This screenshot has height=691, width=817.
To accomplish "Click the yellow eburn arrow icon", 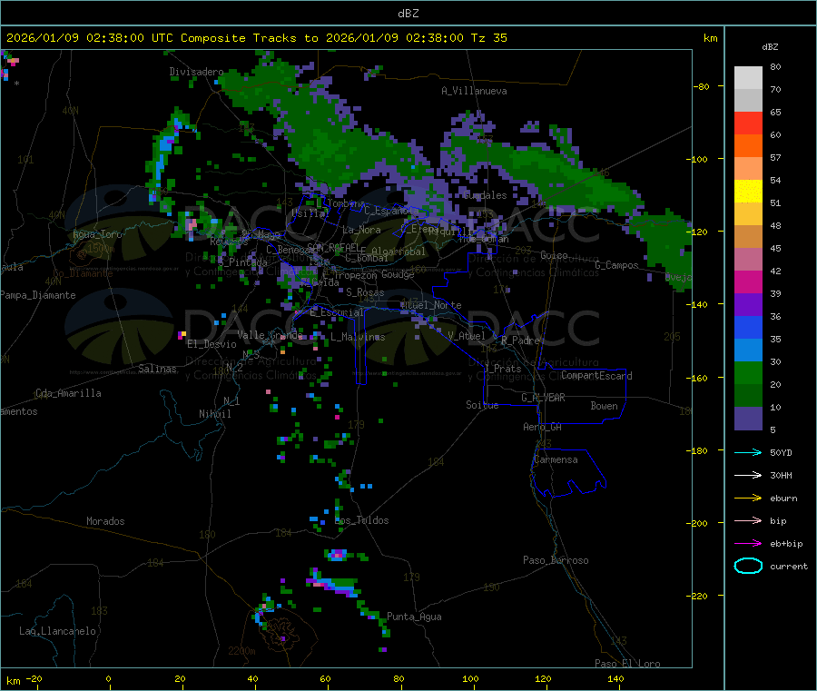I will [x=748, y=499].
